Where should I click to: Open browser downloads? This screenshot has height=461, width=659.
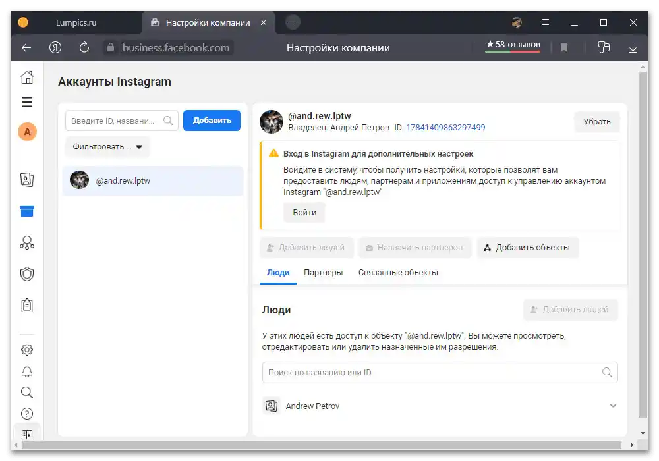point(633,48)
